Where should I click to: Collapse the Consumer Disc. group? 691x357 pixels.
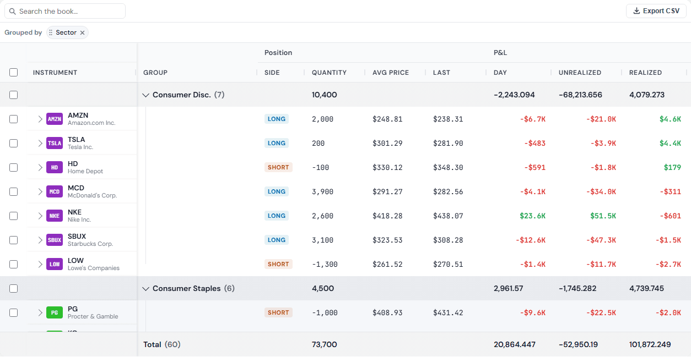(x=146, y=95)
